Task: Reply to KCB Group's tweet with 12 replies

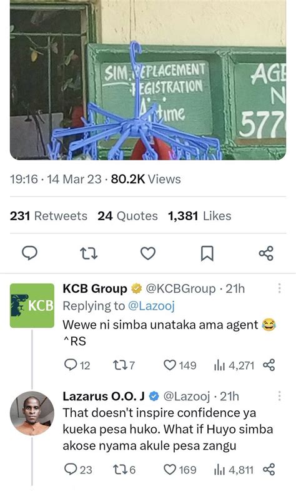Action: click(x=77, y=365)
